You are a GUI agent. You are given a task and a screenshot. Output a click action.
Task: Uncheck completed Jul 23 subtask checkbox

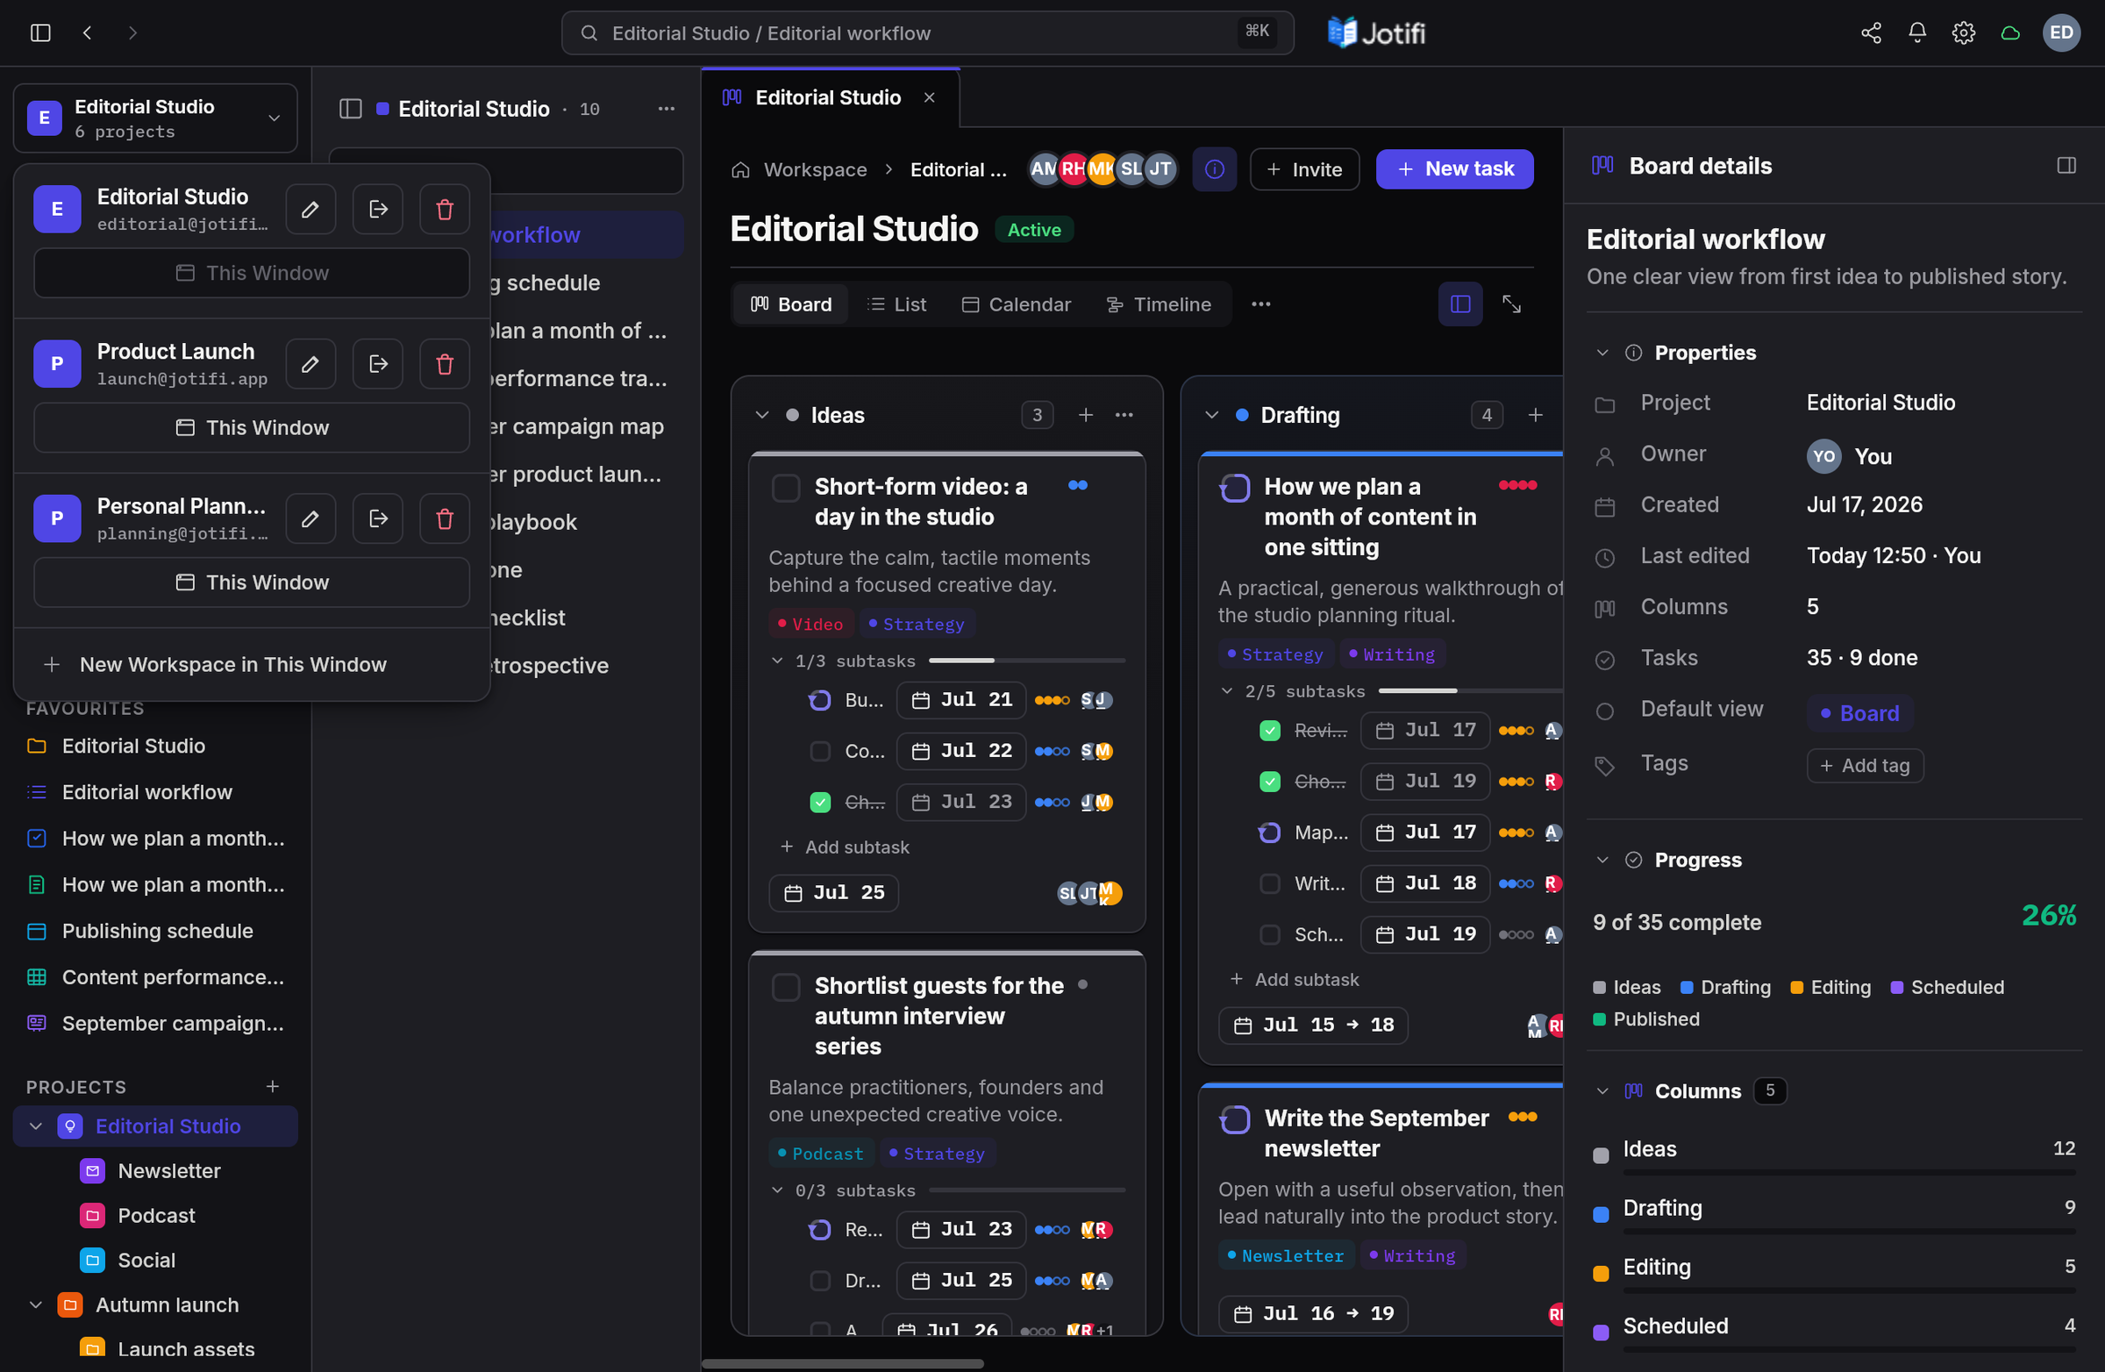click(820, 802)
